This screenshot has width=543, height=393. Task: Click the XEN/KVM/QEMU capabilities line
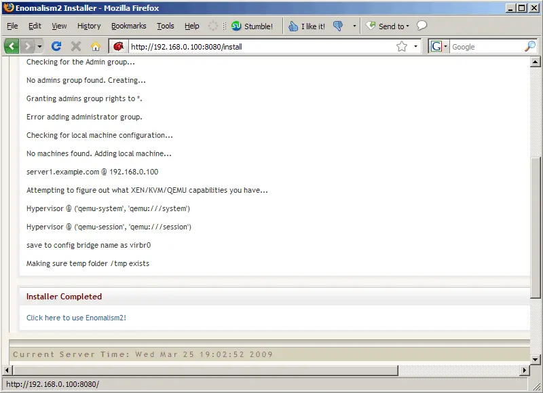coord(147,190)
